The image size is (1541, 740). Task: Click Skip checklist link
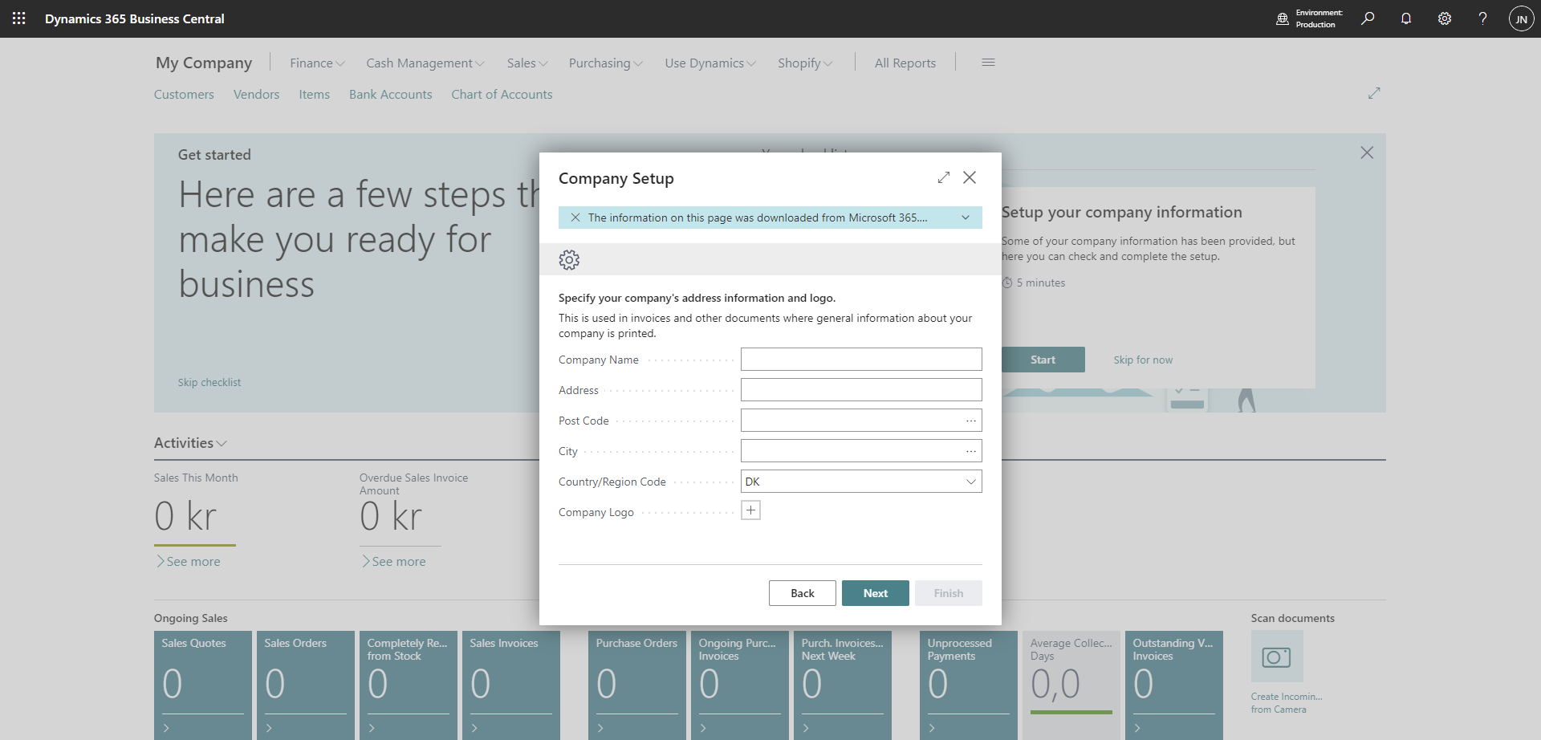coord(209,382)
